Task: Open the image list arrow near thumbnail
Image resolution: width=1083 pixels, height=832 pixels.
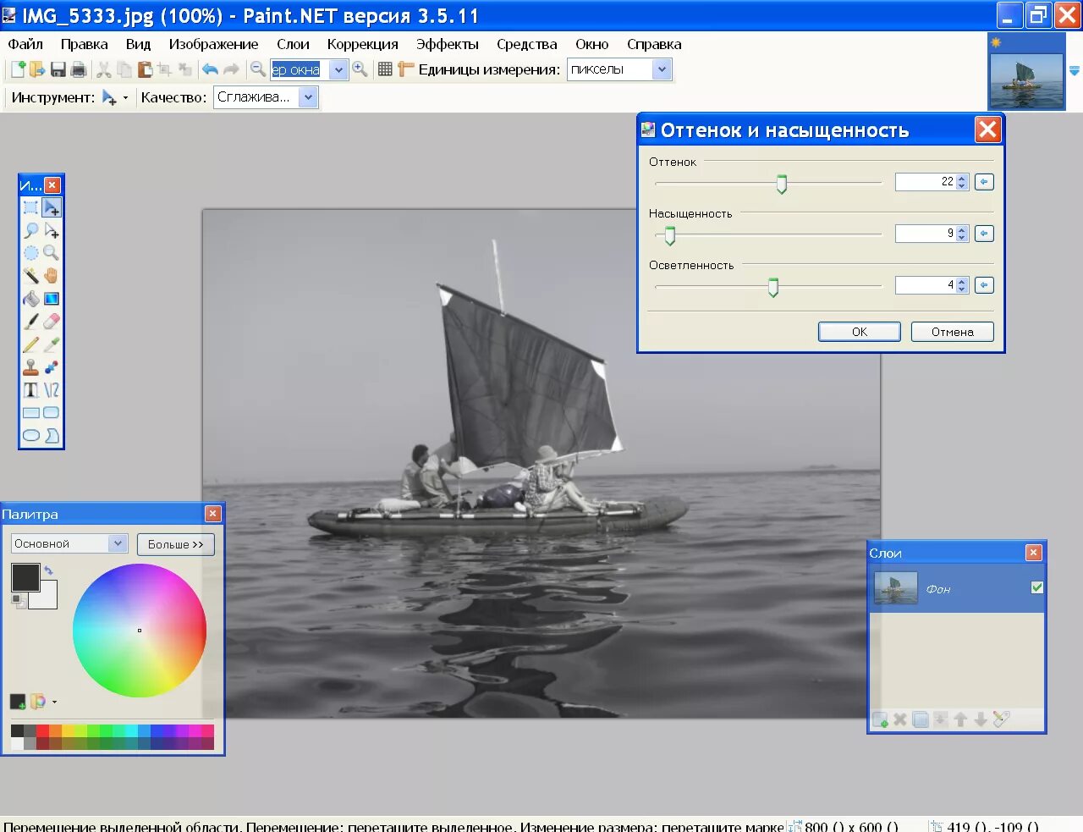Action: 1075,71
